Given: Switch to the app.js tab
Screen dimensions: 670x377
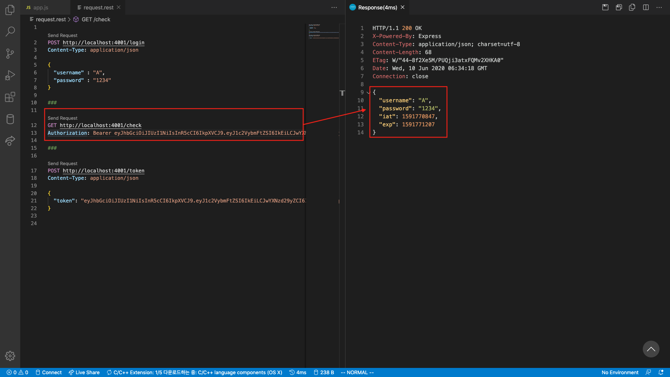Looking at the screenshot, I should tap(40, 7).
